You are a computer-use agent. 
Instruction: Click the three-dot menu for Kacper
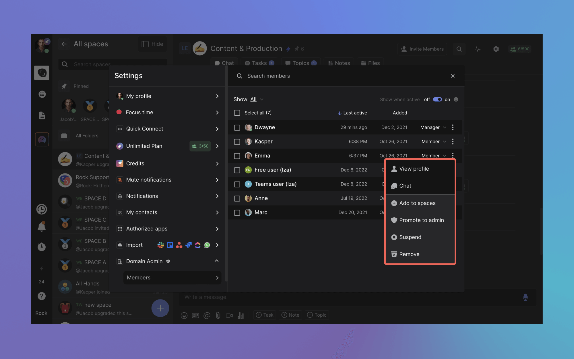[x=453, y=141]
